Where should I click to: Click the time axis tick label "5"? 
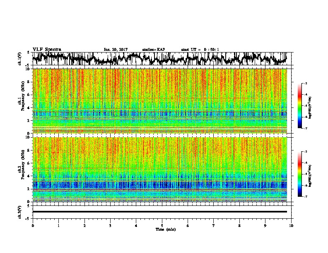162,226
